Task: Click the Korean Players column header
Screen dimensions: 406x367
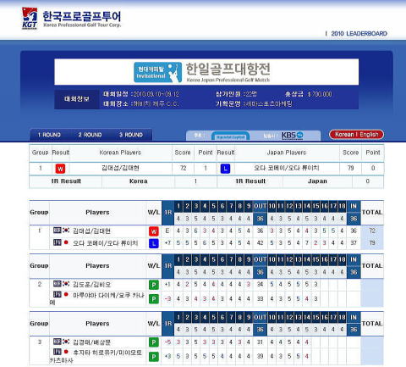Action: pos(120,153)
